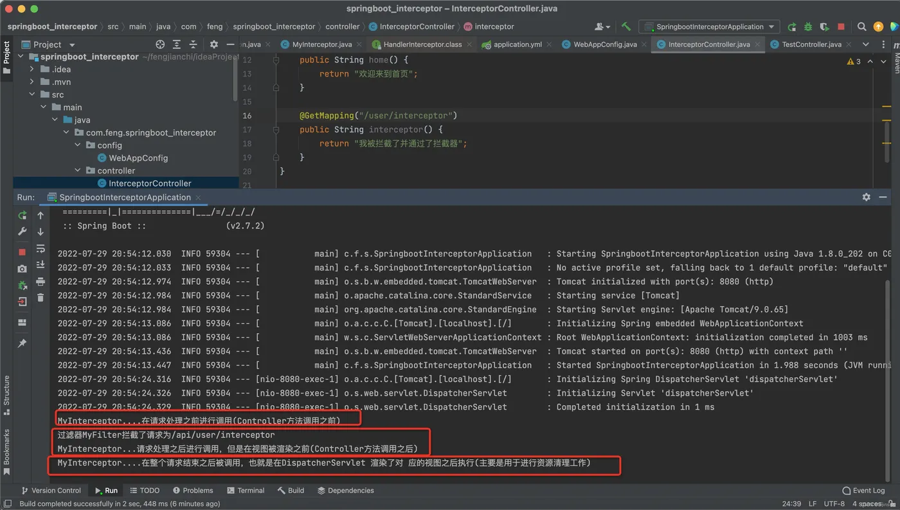The image size is (900, 510).
Task: Collapse the springboot_interceptor root folder
Action: point(21,57)
